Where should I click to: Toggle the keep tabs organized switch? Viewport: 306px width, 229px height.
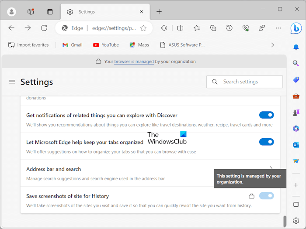pos(266,142)
